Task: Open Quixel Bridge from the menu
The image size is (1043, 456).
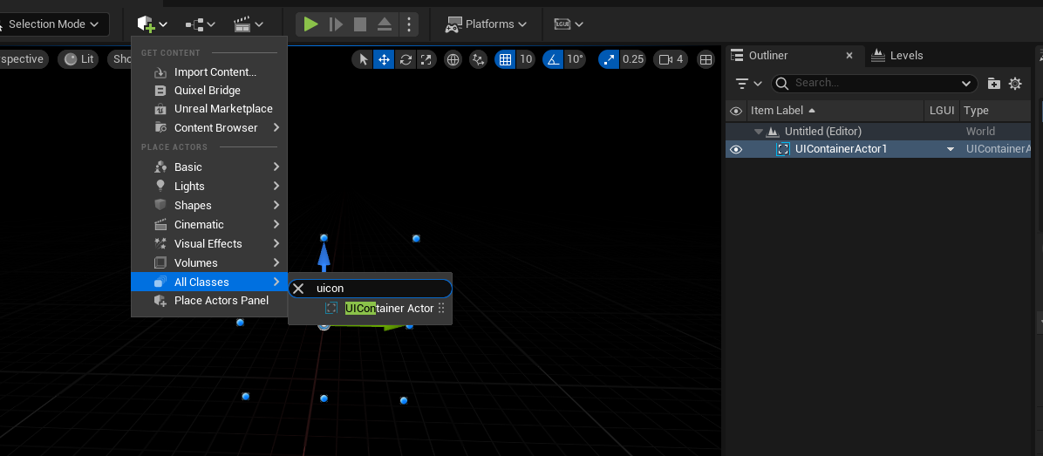Action: (207, 90)
